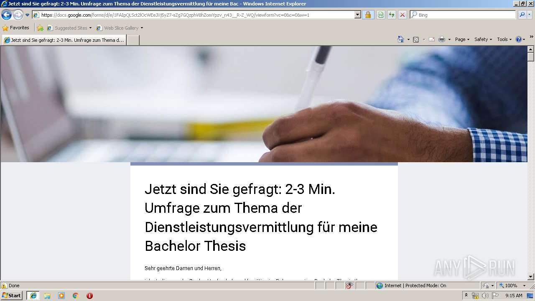Viewport: 535px width, 301px height.
Task: Click the form title heading text
Action: [261, 217]
